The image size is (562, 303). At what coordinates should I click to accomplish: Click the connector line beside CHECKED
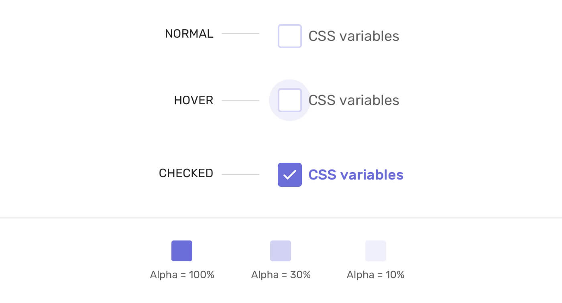pyautogui.click(x=240, y=175)
